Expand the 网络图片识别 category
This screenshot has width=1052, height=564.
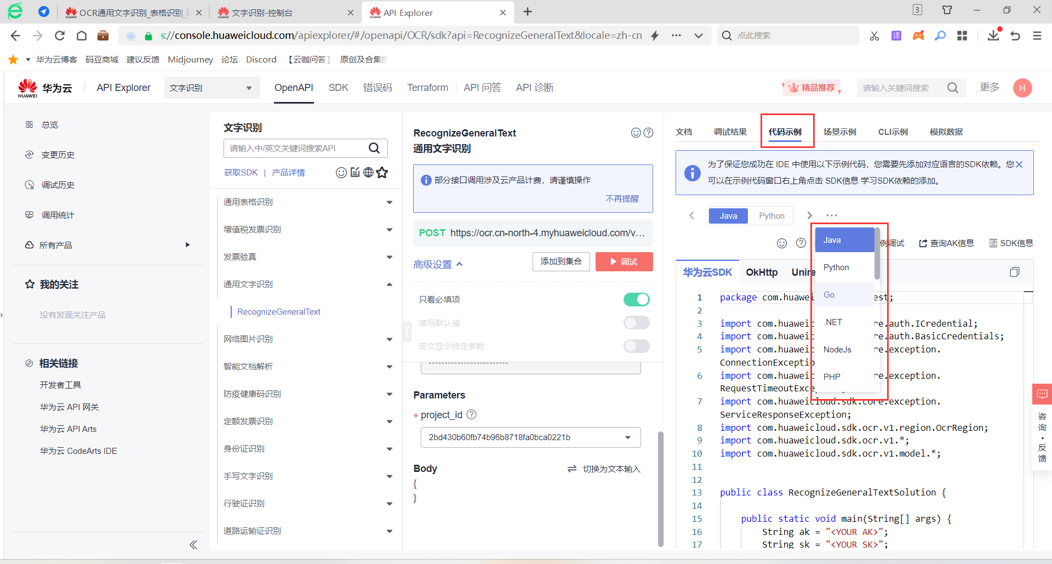click(390, 339)
